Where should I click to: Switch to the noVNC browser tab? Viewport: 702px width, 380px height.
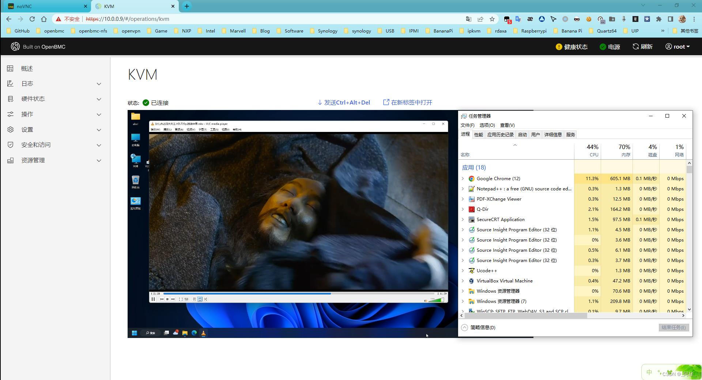48,6
